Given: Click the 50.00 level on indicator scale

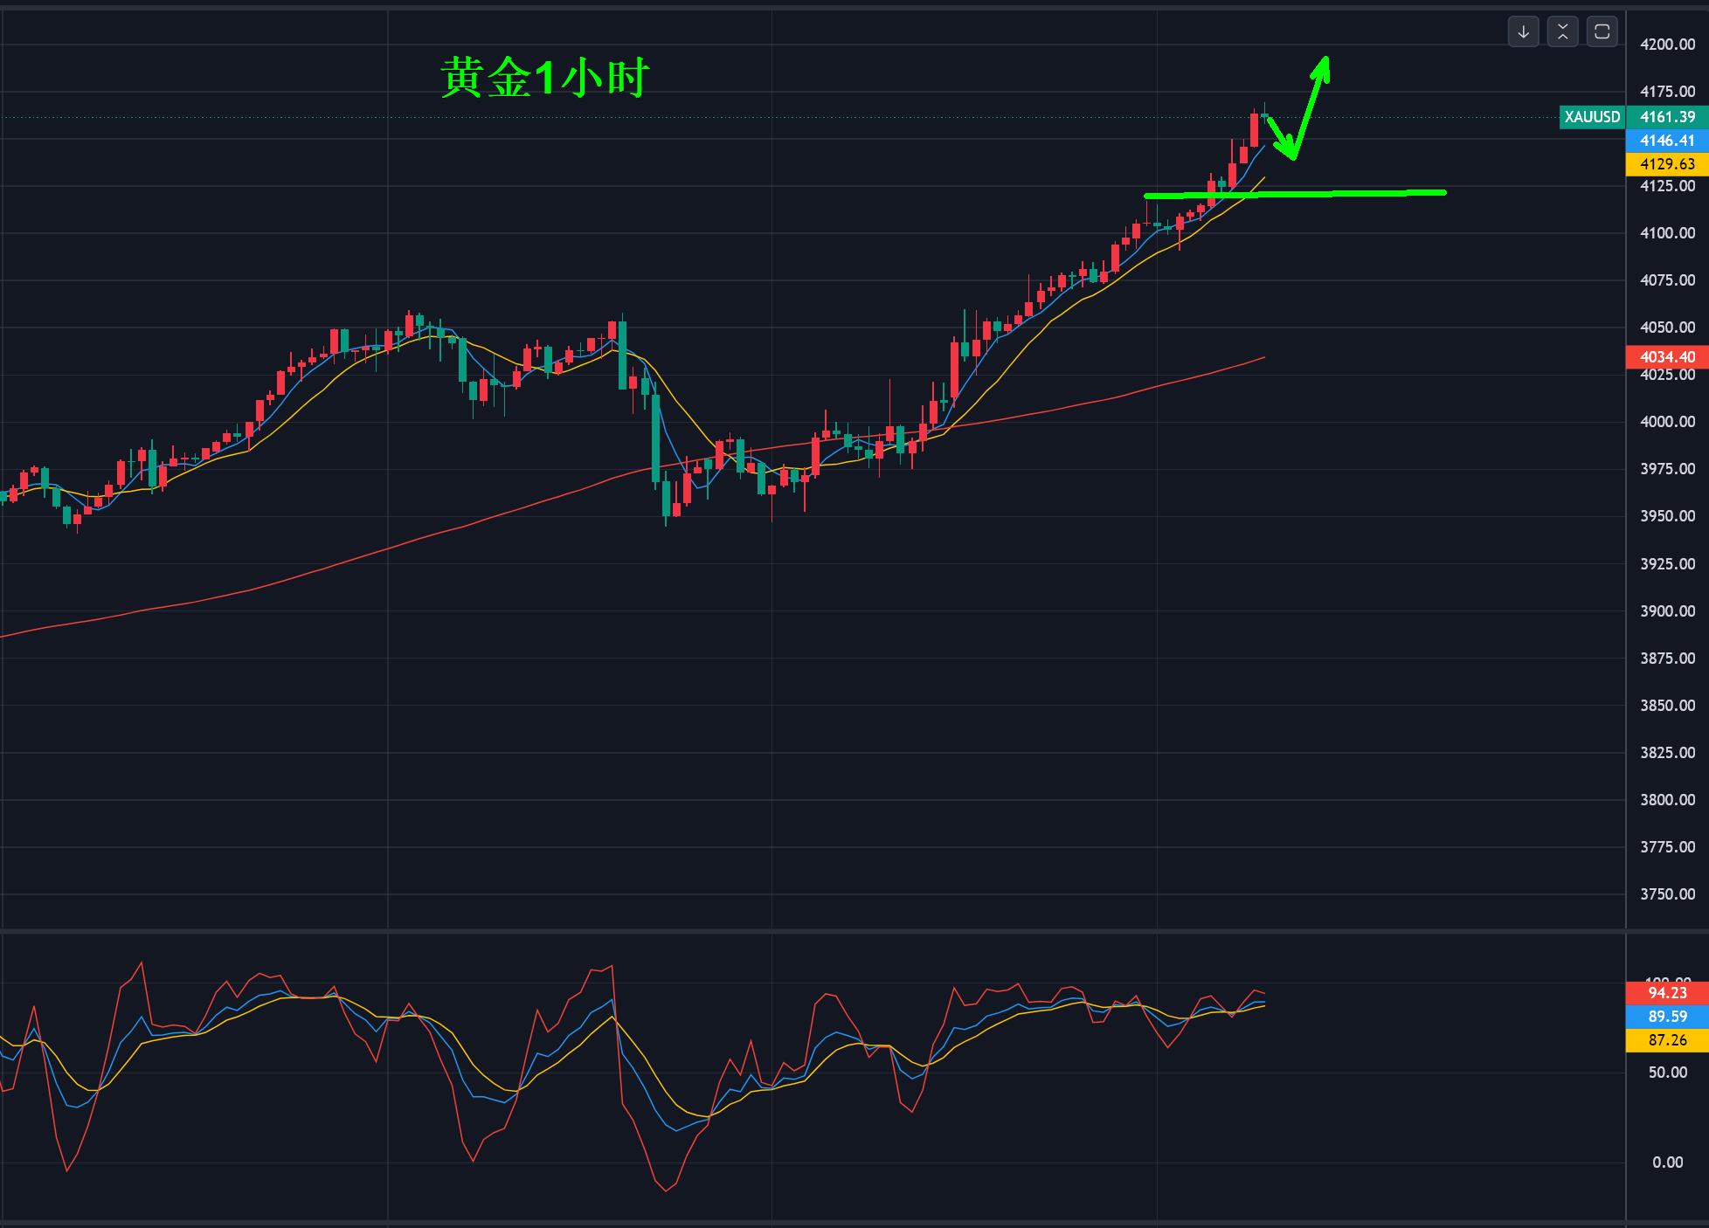Looking at the screenshot, I should [x=1667, y=1073].
